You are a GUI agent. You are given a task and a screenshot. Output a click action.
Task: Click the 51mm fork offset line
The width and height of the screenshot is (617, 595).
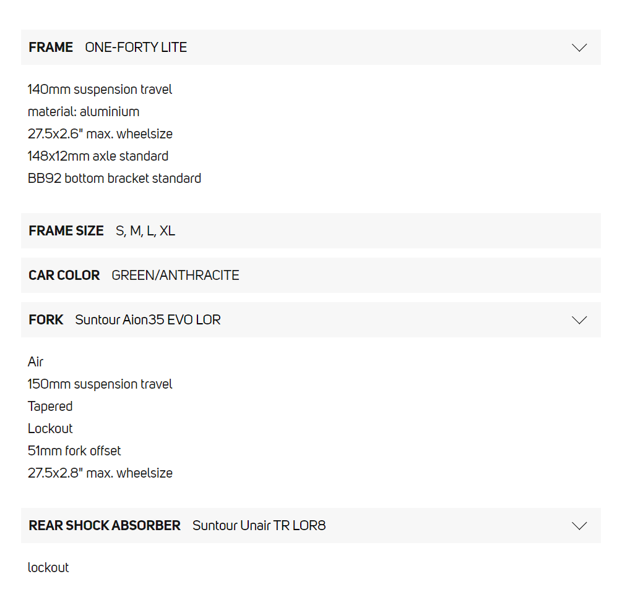coord(74,451)
